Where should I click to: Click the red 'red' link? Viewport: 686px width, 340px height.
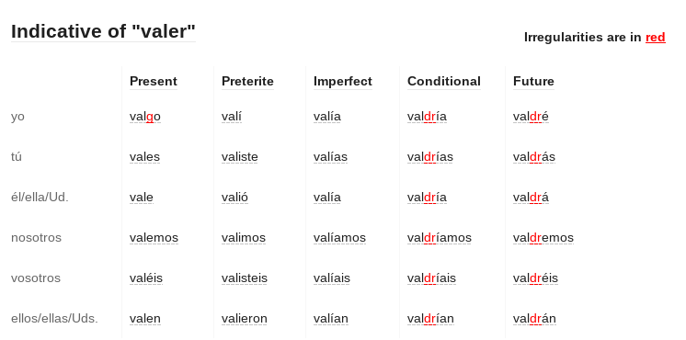[x=656, y=38]
